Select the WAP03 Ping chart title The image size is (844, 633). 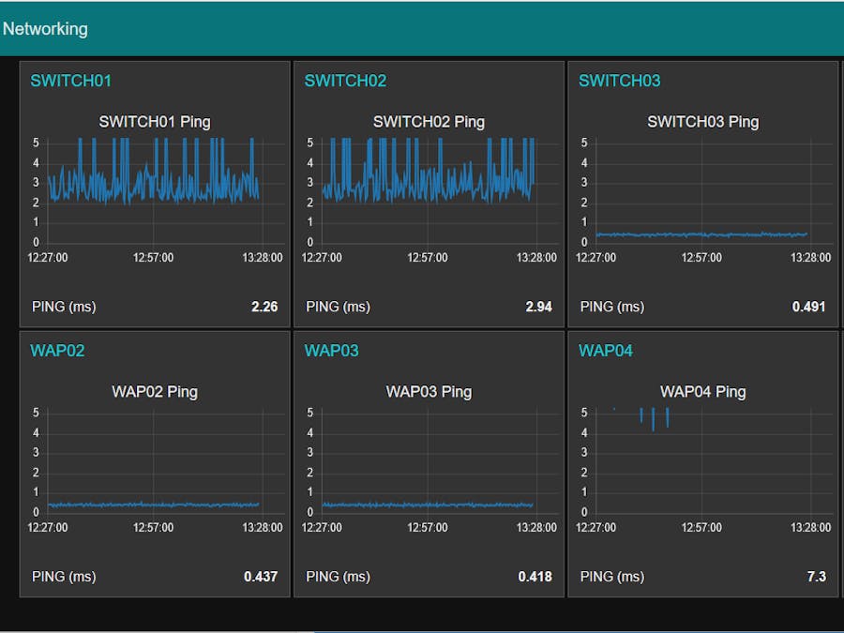pos(429,392)
